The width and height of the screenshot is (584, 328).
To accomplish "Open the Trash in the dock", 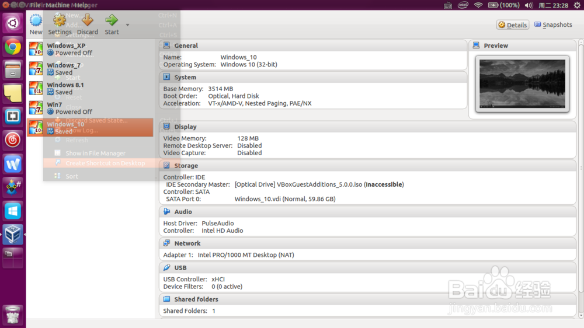I will coord(13,315).
